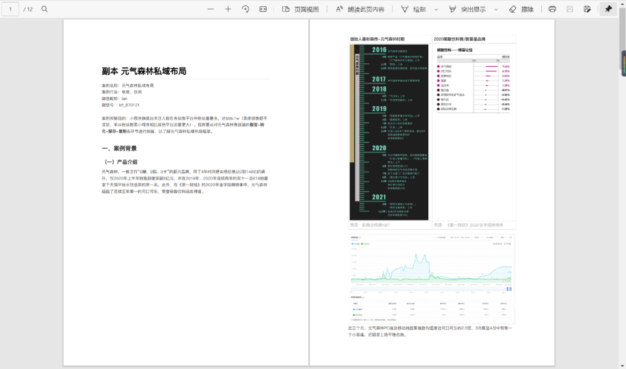Zoom in with the plus button
Viewport: 626px width, 369px height.
pos(228,9)
